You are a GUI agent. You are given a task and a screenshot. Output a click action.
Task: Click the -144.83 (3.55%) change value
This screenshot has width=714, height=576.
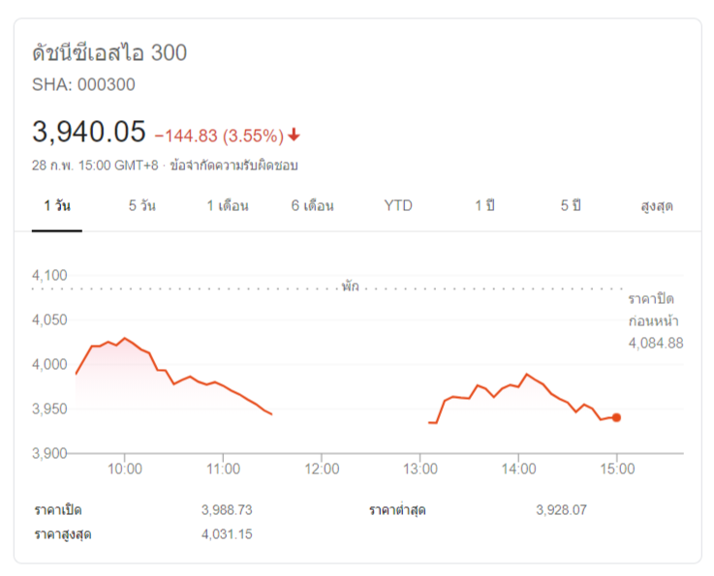(x=219, y=135)
